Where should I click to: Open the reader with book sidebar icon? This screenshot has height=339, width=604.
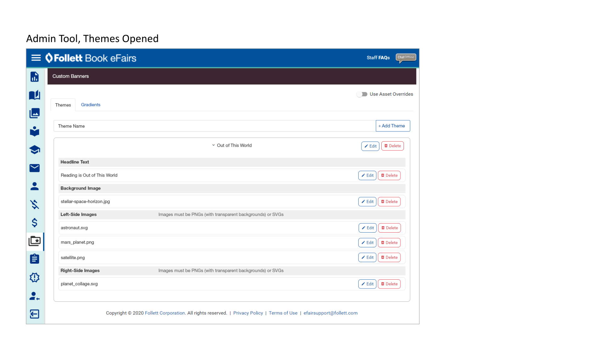35,131
